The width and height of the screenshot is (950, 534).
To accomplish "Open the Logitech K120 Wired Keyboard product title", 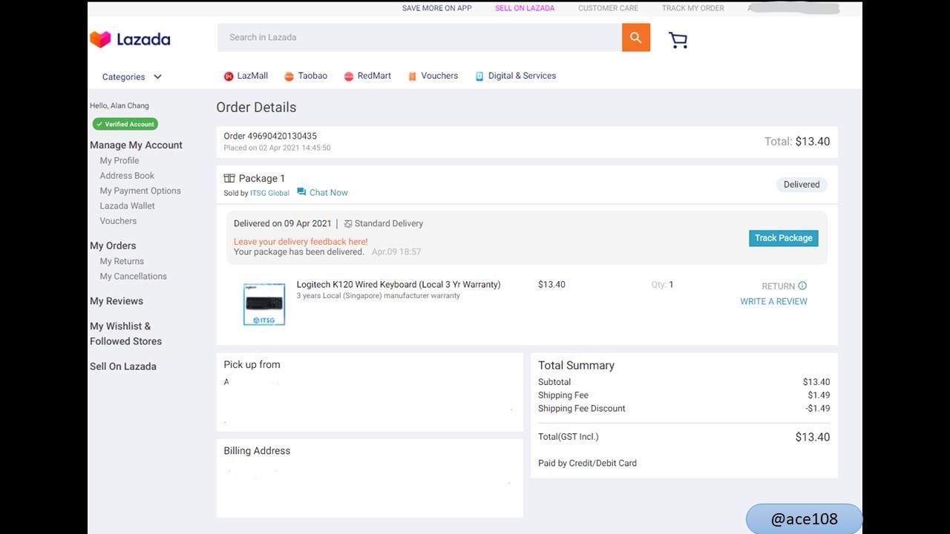I will (x=399, y=284).
